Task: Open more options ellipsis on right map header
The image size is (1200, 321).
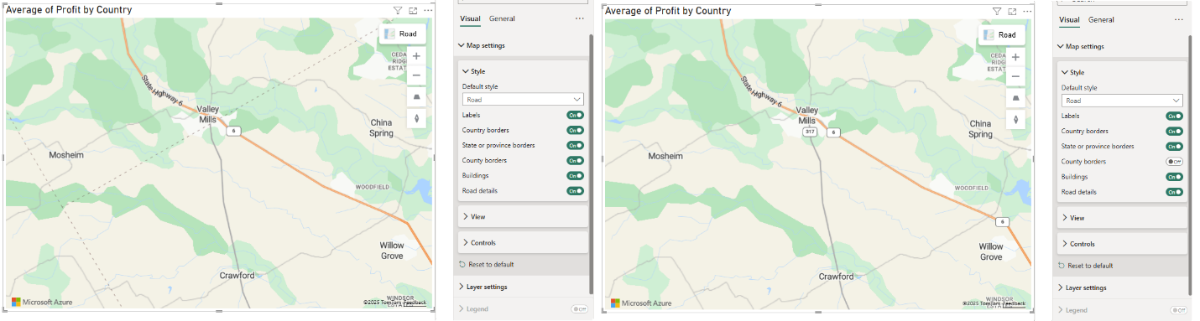Action: (1027, 12)
